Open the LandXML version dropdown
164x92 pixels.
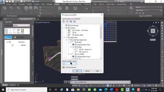(x=69, y=64)
